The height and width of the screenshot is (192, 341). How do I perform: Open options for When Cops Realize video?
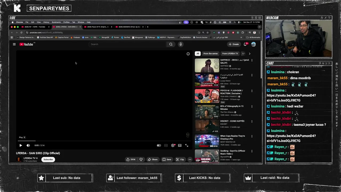[x=252, y=136]
